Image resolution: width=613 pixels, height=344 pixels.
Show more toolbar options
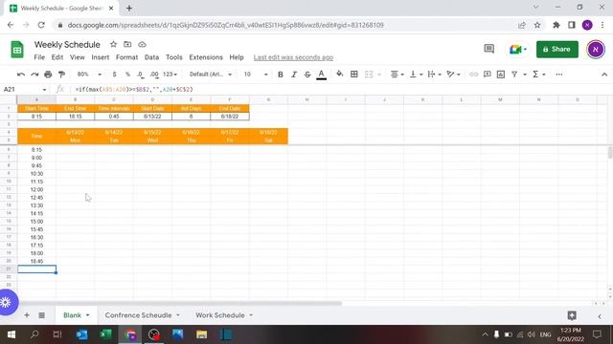559,75
